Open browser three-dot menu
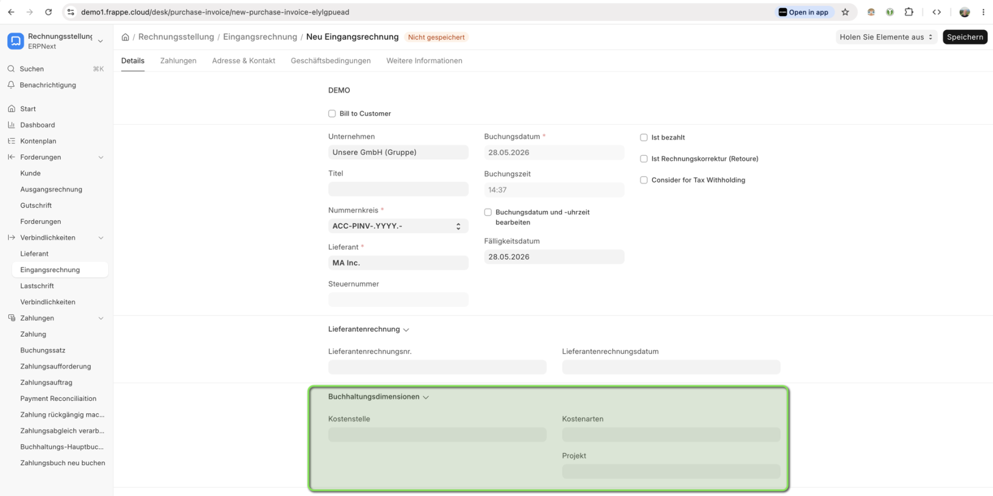Screen dimensions: 993x496 (x=984, y=12)
